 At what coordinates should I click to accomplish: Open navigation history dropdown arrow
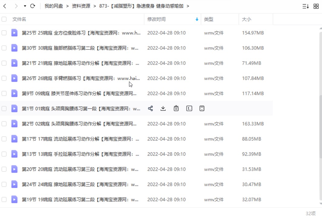point(25,6)
